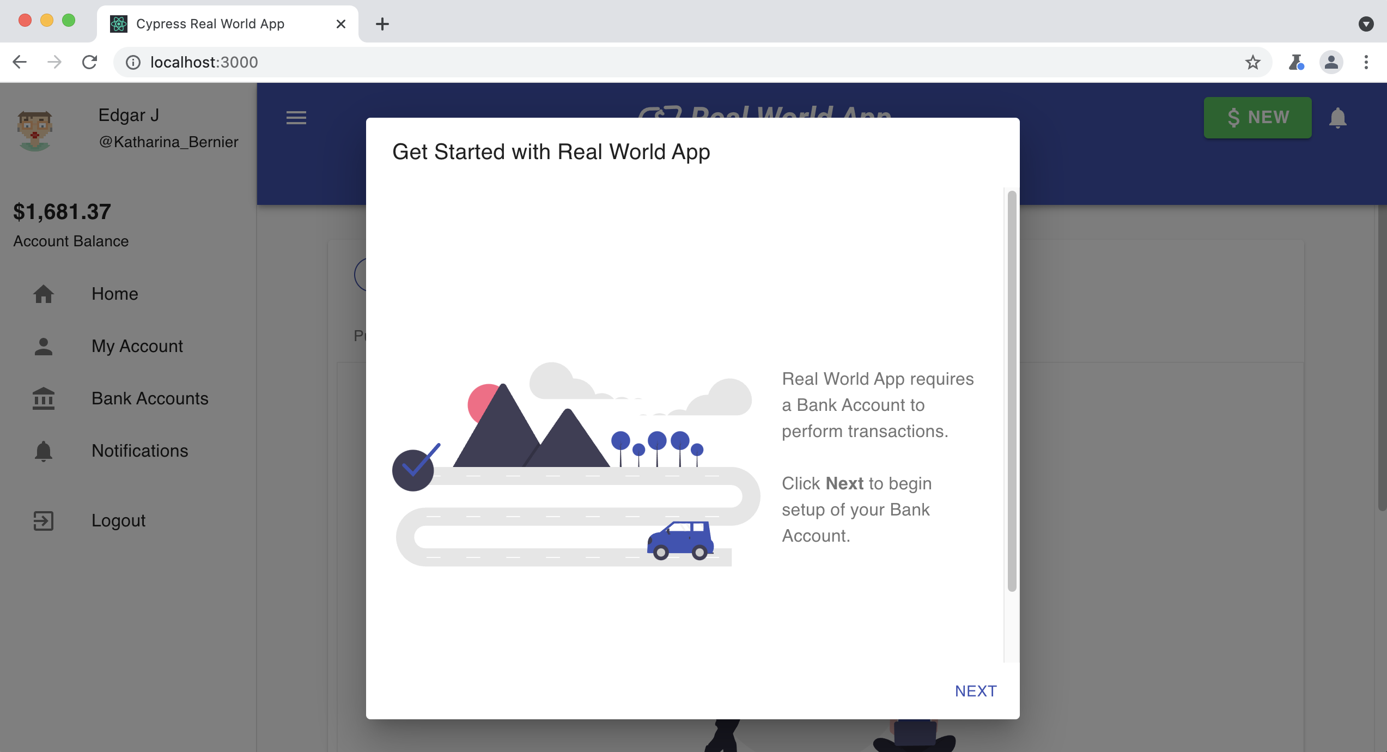
Task: Open the hamburger navigation menu
Action: coord(296,118)
